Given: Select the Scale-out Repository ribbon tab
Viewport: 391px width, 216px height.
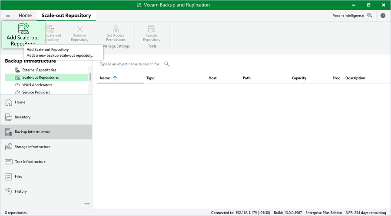Looking at the screenshot, I should click(66, 16).
